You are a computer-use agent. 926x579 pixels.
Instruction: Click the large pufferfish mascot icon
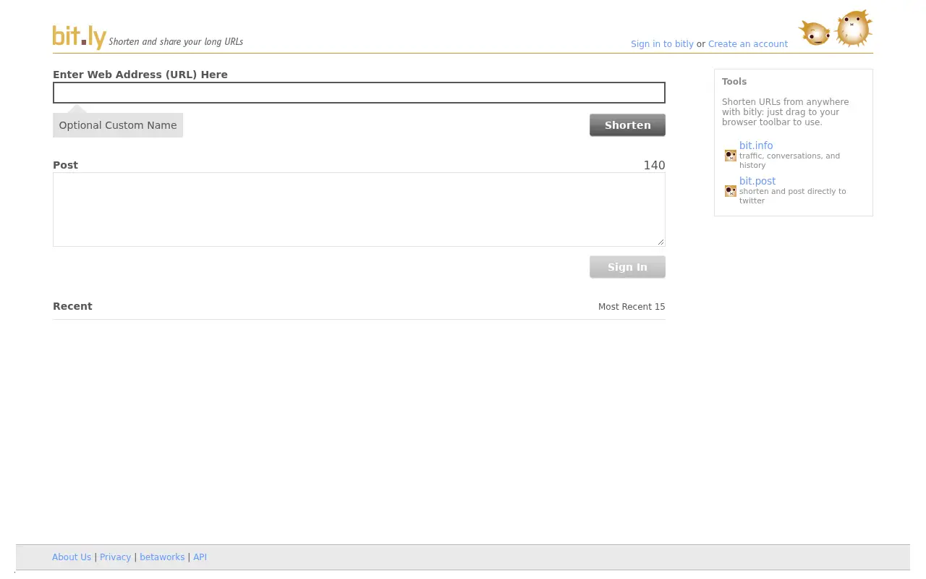tap(854, 29)
